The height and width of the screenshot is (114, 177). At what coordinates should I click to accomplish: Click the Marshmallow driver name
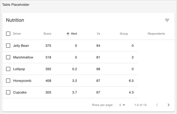[x=23, y=57]
